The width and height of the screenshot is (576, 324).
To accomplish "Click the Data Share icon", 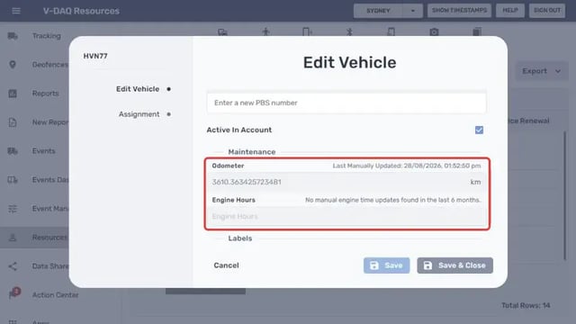I will pos(13,266).
